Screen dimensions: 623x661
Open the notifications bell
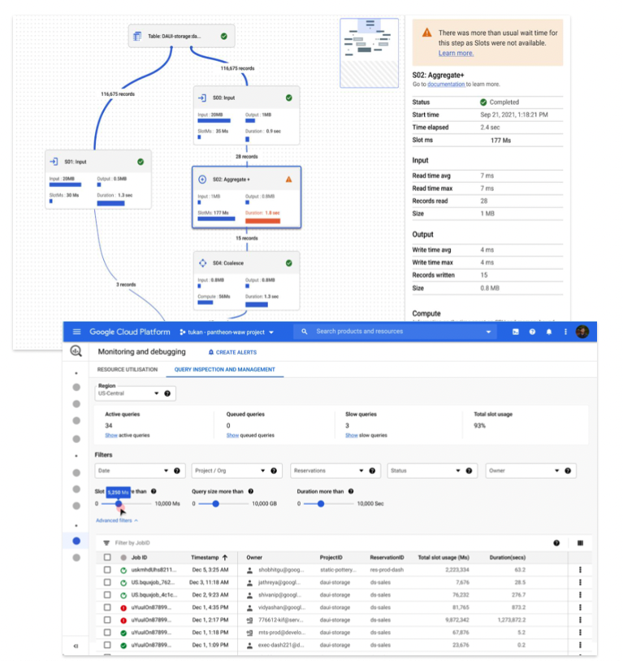pos(549,332)
